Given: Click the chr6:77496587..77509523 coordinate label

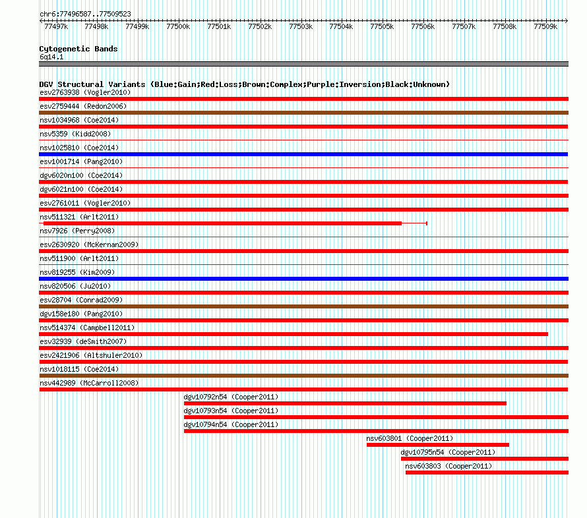Looking at the screenshot, I should click(85, 14).
